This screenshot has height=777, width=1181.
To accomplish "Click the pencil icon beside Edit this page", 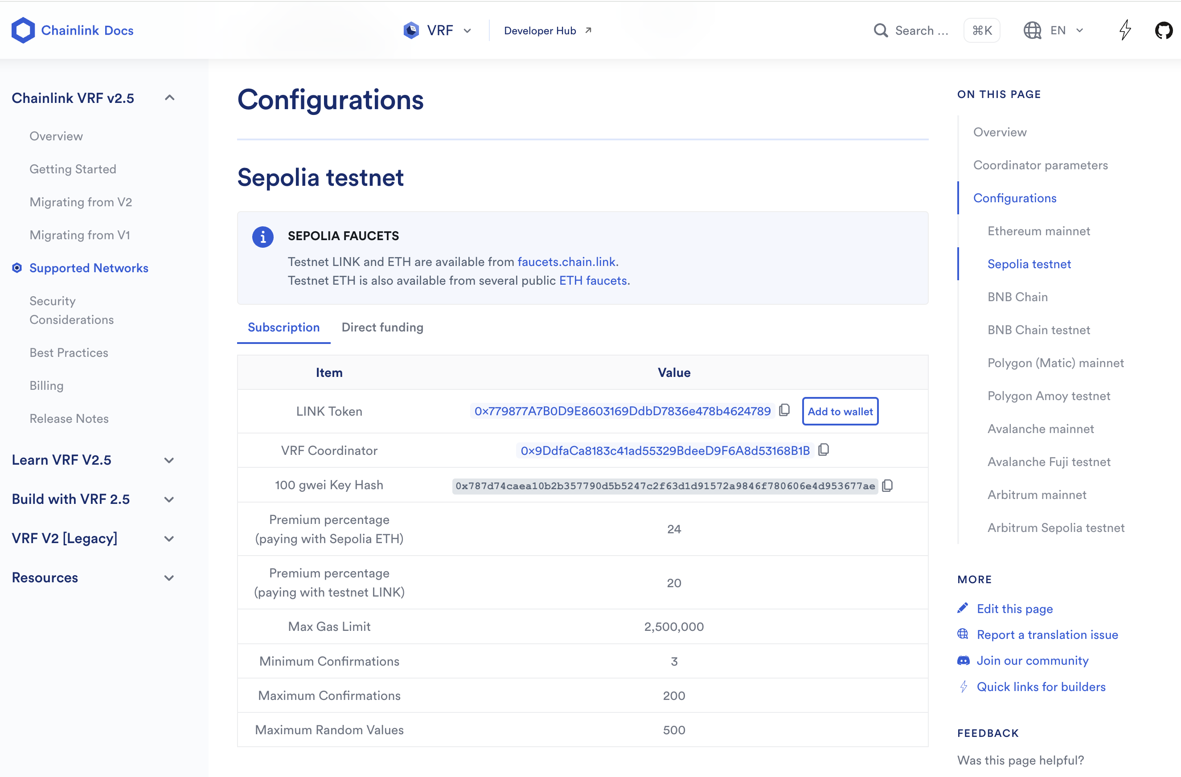I will [x=963, y=608].
